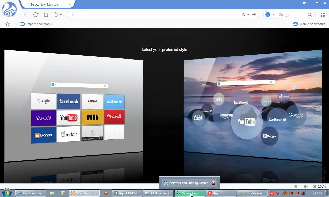This screenshot has width=329, height=197.
Task: Click the Google search engine icon
Action: [x=268, y=15]
